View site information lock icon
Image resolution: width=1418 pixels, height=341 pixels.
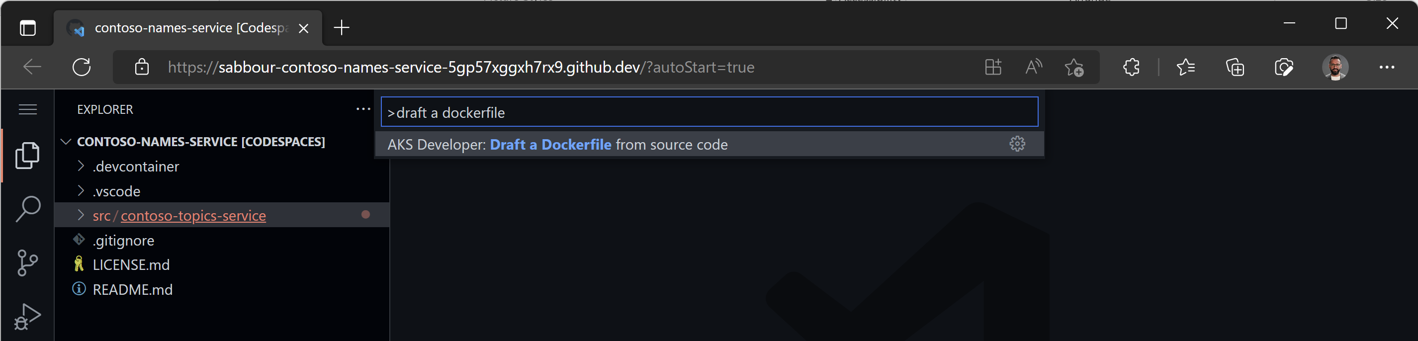[x=142, y=67]
